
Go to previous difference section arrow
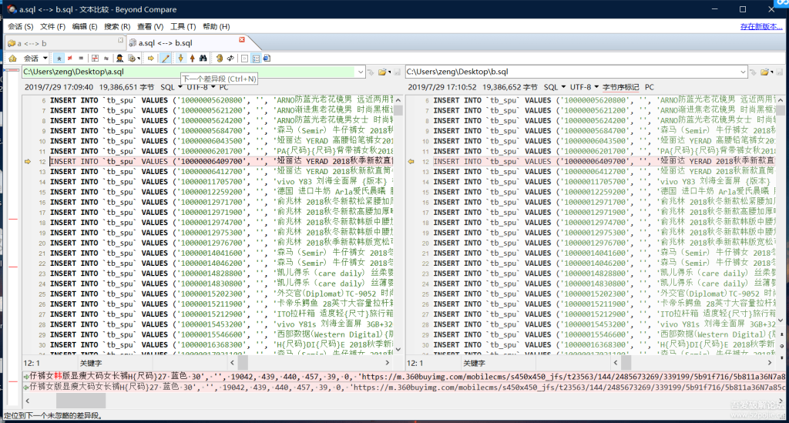[x=192, y=59]
